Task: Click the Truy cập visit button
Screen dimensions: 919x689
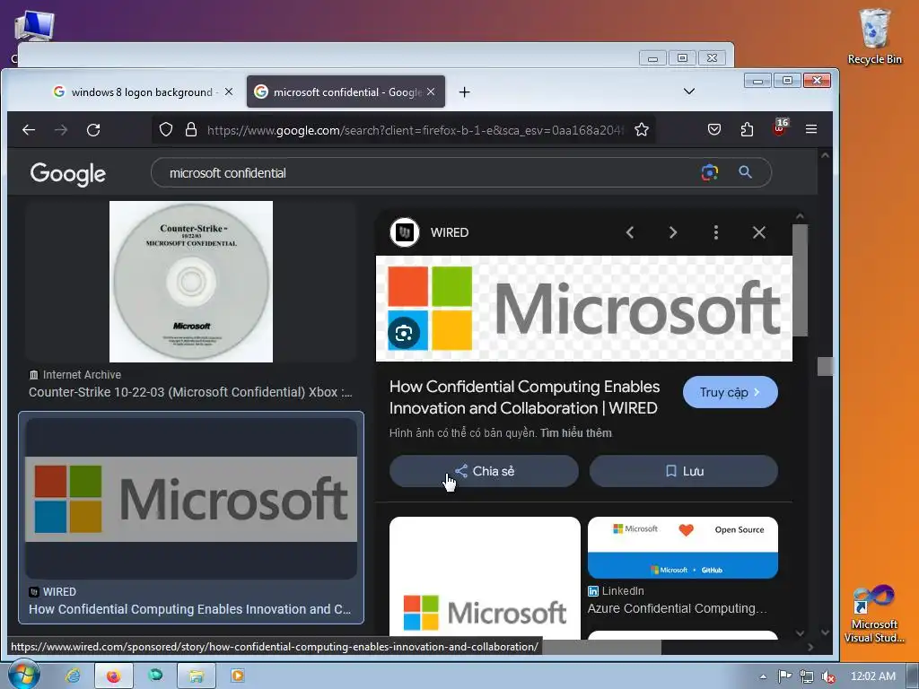Action: [x=731, y=392]
